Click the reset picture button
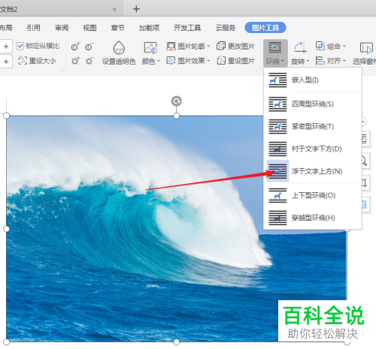 pos(235,61)
